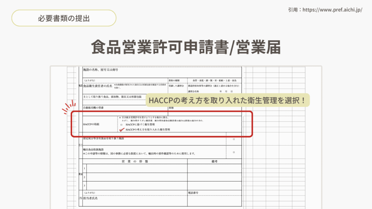Viewport: 372px width, 209px height.
Task: Click the 担当者氏名 label
Action: pyautogui.click(x=90, y=198)
